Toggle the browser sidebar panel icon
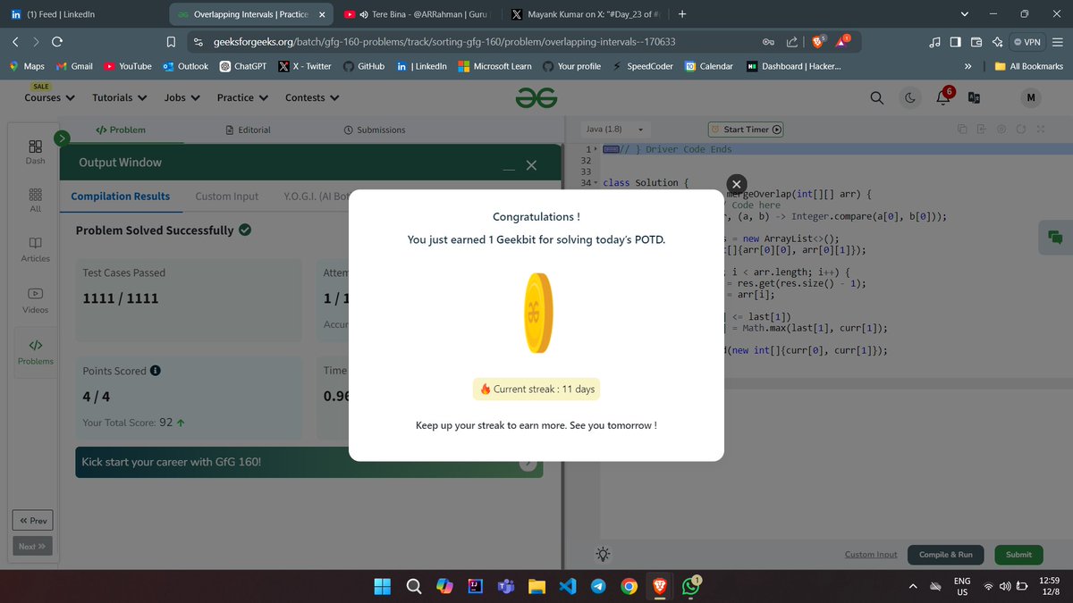The image size is (1073, 603). tap(955, 42)
